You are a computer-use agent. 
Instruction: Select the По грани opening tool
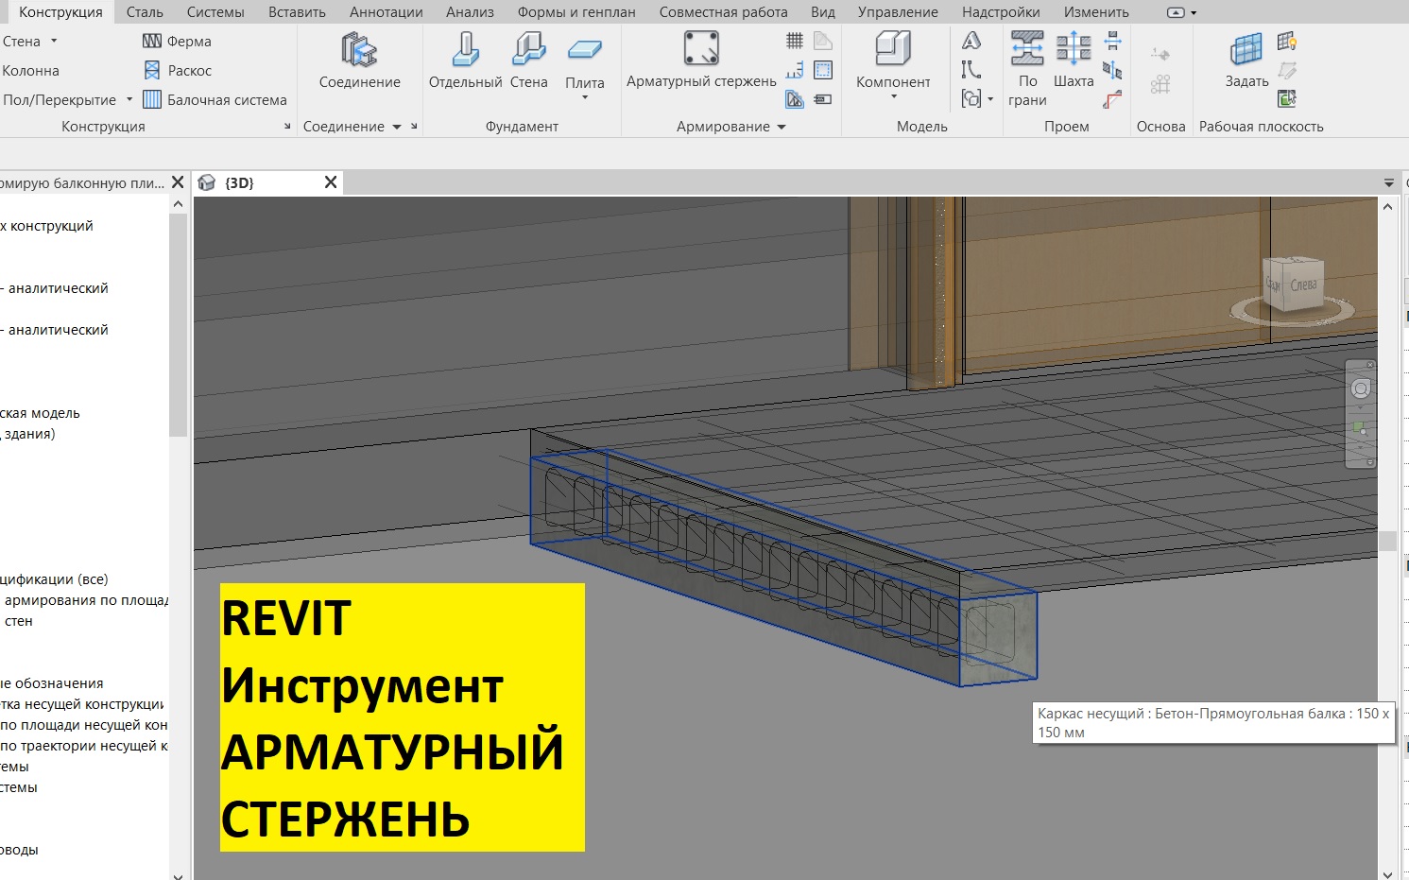pos(1027,68)
